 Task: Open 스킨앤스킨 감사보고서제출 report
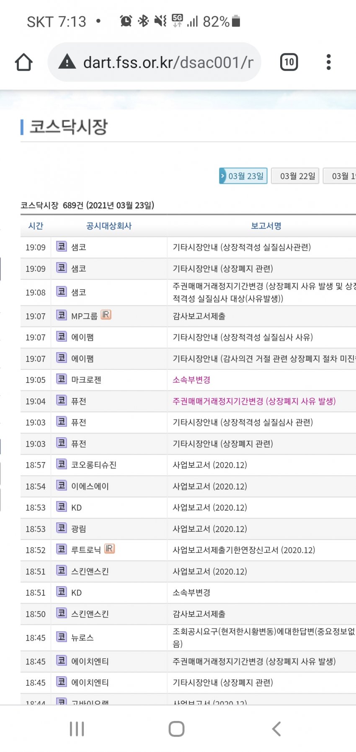click(x=199, y=614)
